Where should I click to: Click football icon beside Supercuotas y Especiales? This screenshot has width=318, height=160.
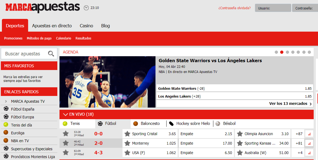[6, 148]
